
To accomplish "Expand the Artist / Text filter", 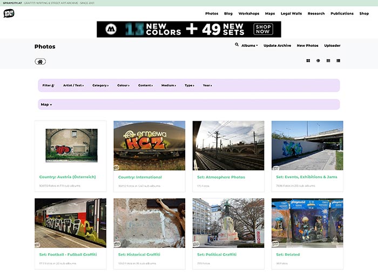I will coord(73,86).
